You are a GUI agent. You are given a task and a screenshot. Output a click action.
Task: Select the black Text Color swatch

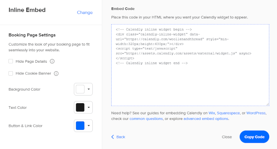[80, 107]
